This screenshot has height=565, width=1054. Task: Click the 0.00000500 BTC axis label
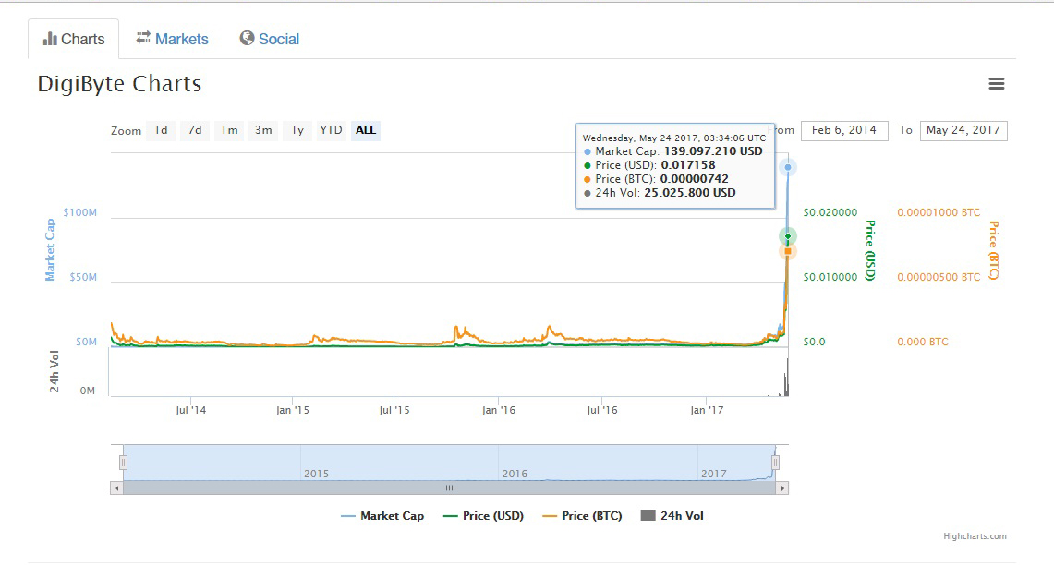[x=939, y=277]
